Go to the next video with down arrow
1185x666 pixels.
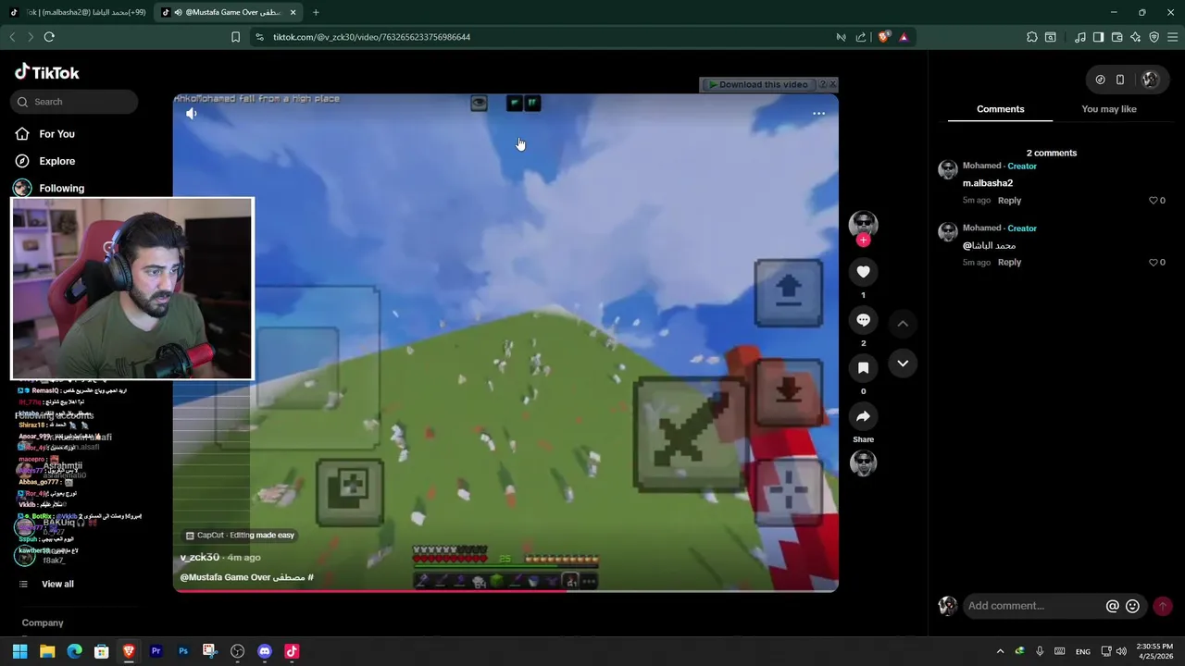903,364
